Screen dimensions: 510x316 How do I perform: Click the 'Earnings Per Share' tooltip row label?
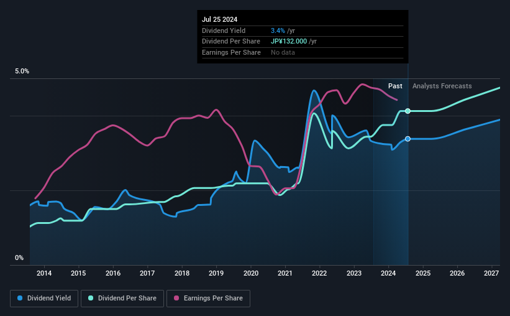tap(231, 52)
